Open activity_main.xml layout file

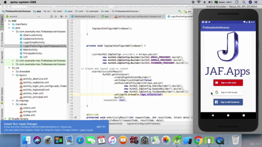tap(33, 94)
